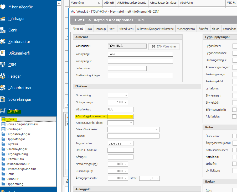
Task: Expand the Tegund vöru dropdown
Action: (131, 143)
